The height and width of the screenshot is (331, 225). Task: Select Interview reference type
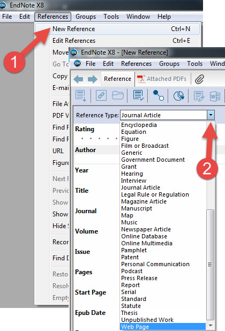coord(133,180)
